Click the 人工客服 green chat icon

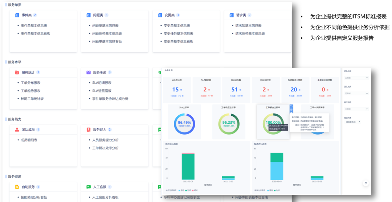(x=88, y=187)
